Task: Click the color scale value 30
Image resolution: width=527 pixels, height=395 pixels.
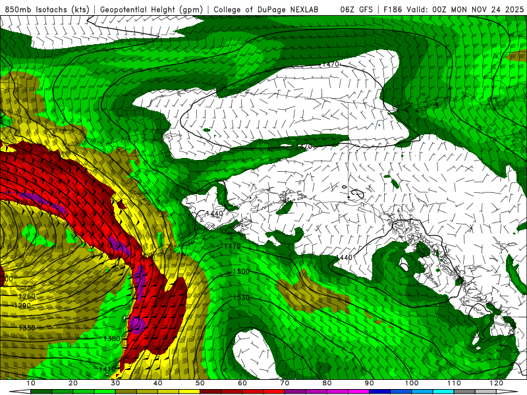Action: pos(115,383)
